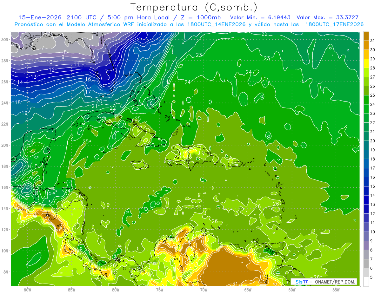The width and height of the screenshot is (381, 294).
Task: Click the map contour label "16"
Action: [88, 79]
